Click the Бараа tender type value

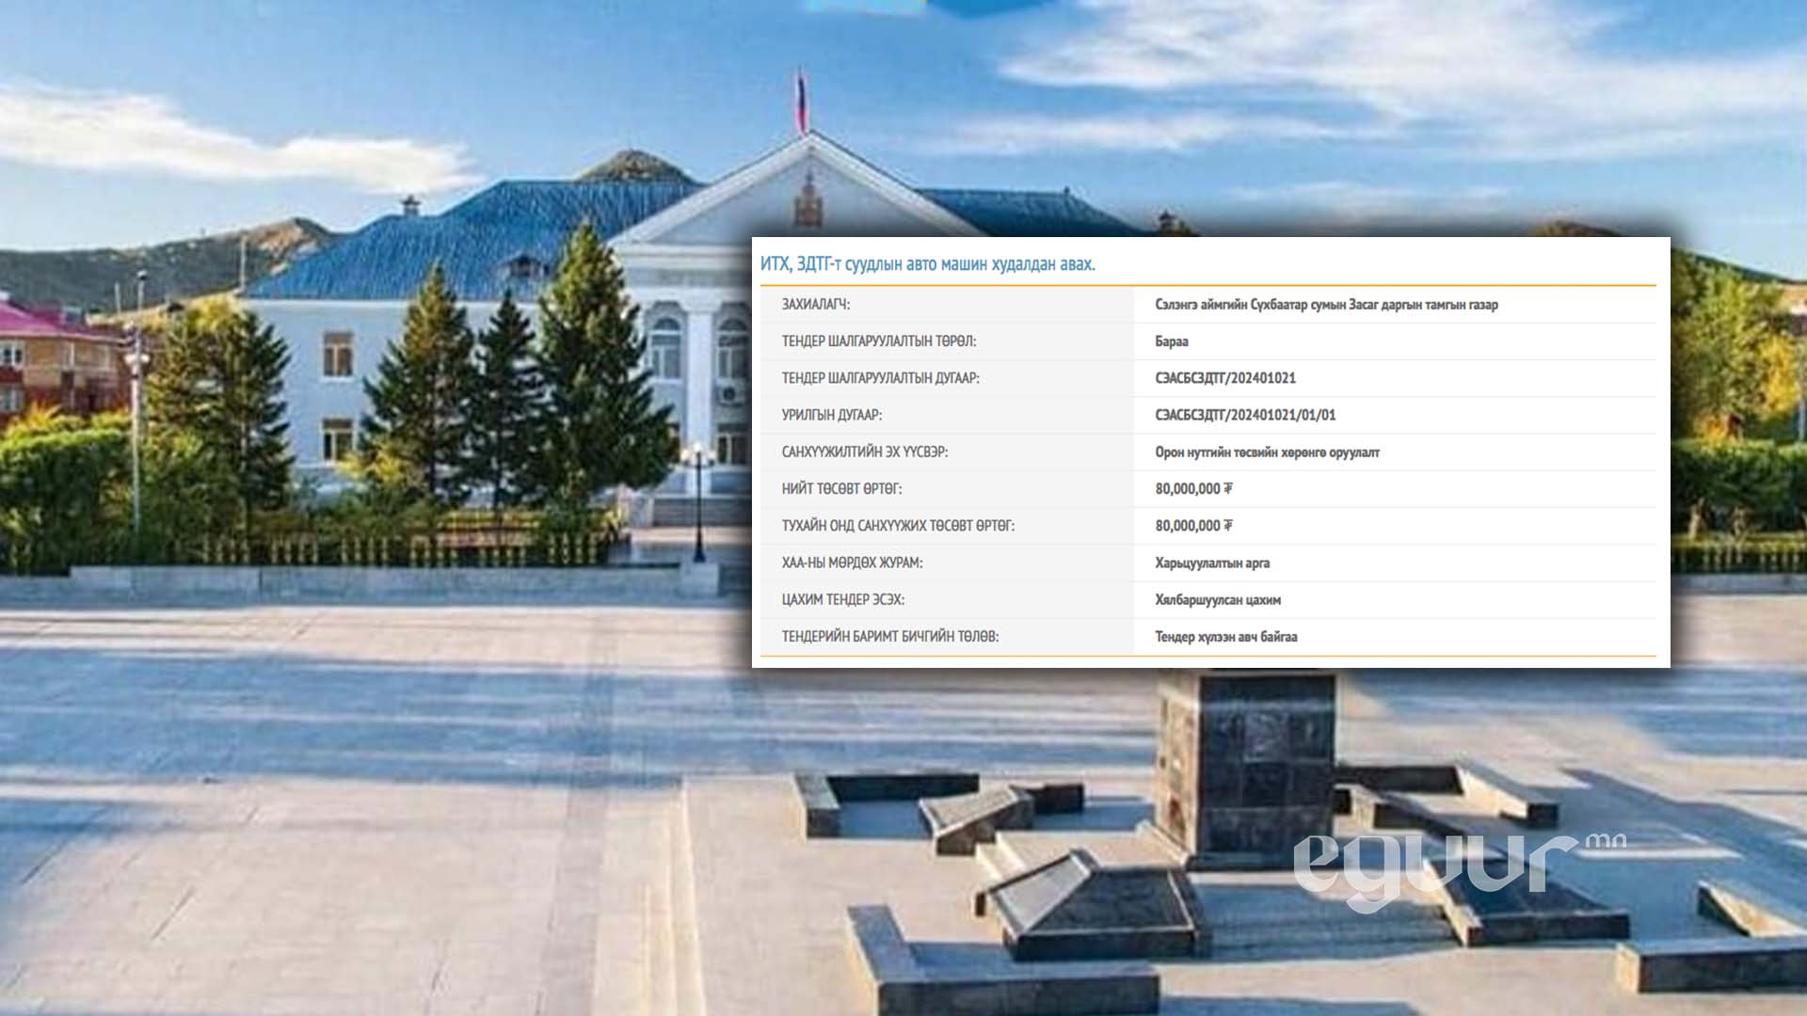[1171, 341]
